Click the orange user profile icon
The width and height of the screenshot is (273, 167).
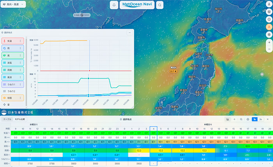269,27
